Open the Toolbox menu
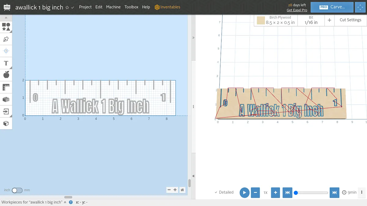The width and height of the screenshot is (367, 206). (131, 7)
